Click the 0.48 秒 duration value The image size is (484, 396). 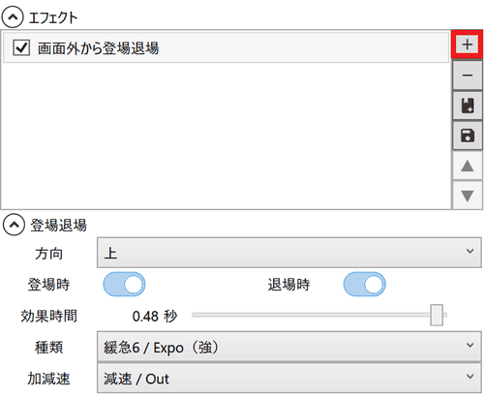(x=155, y=316)
